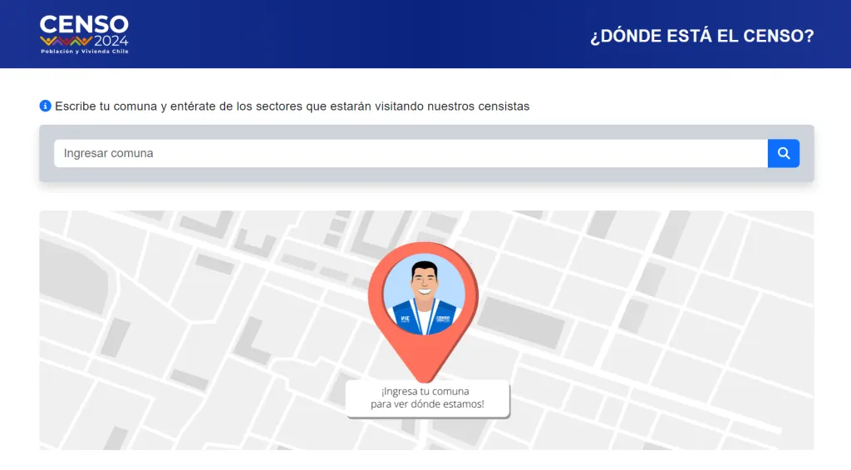This screenshot has width=851, height=470.
Task: Click the INE badge on censista's vest
Action: click(405, 318)
